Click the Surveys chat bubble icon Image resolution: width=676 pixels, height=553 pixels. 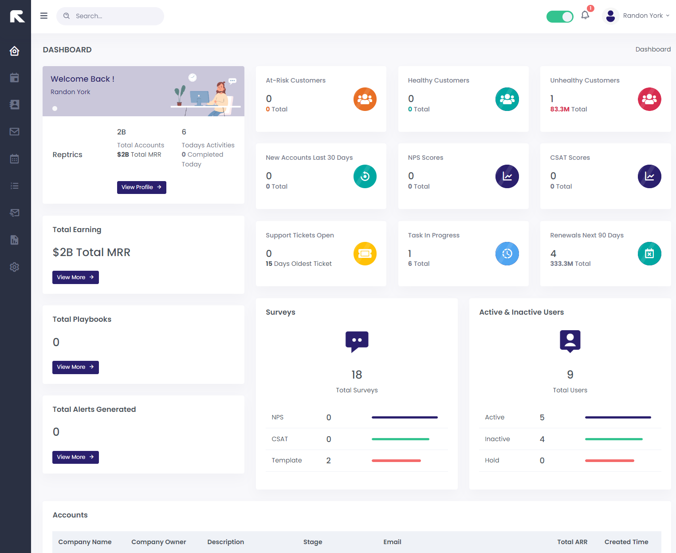[357, 342]
